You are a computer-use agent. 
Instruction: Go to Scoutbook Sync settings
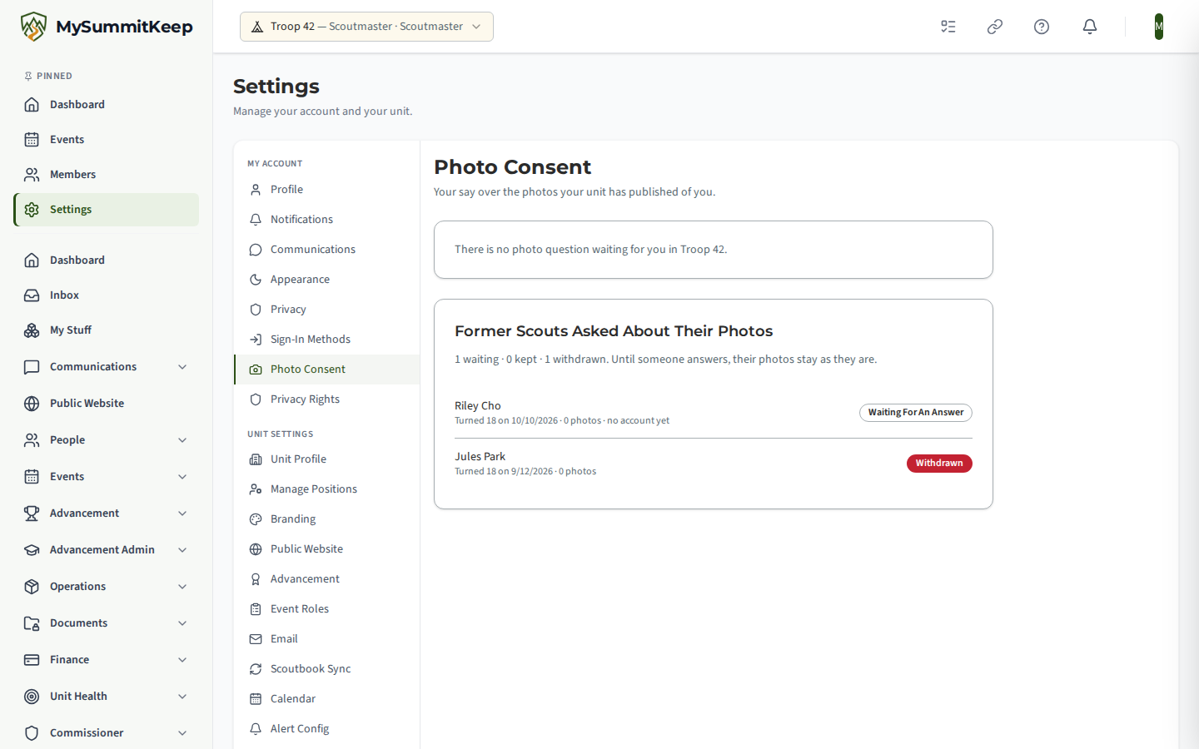(x=326, y=669)
